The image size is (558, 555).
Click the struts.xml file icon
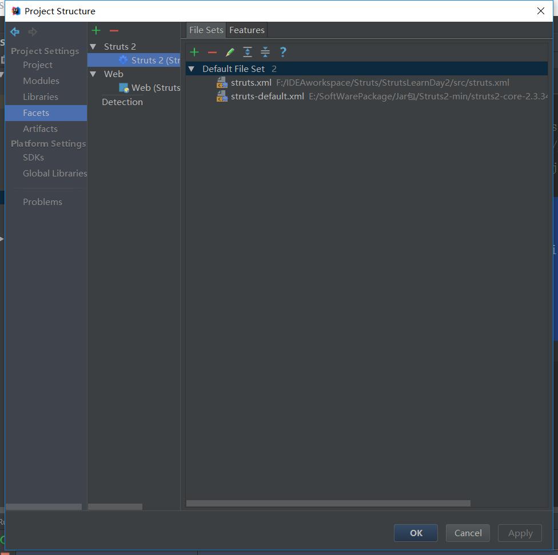[x=222, y=83]
